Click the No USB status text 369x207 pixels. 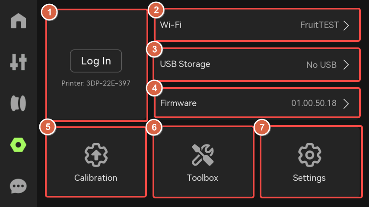click(x=321, y=65)
